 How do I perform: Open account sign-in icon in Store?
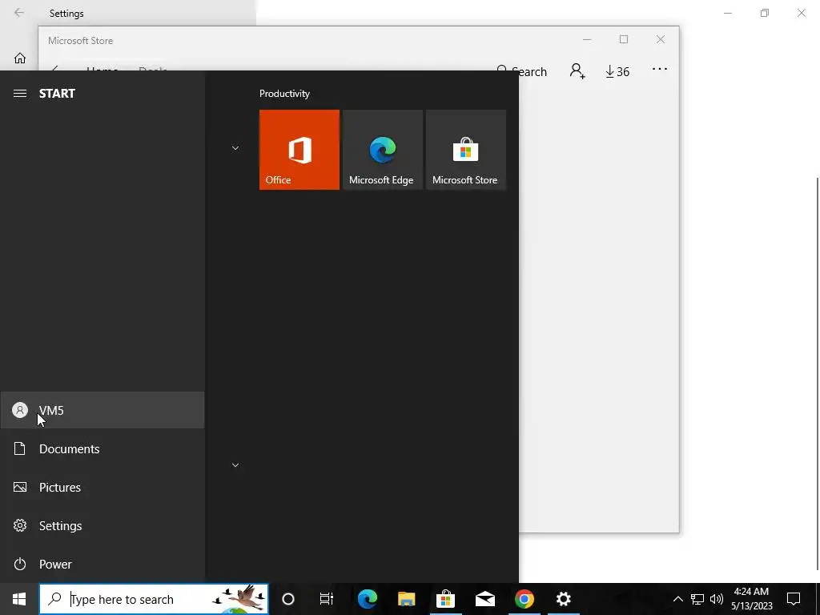pos(577,71)
